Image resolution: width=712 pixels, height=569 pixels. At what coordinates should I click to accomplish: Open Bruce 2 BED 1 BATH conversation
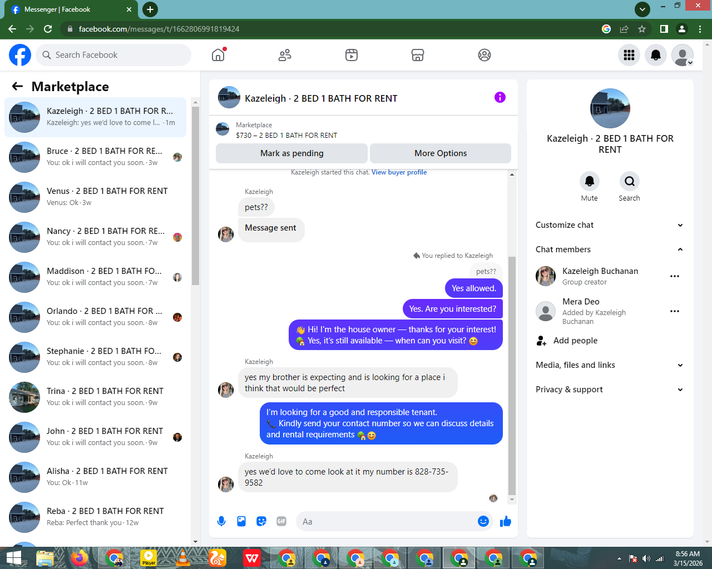click(95, 157)
